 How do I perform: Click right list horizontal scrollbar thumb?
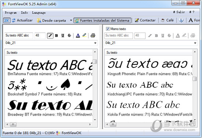[x=113, y=124]
